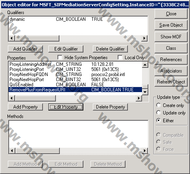Select the Either radio button
This screenshot has height=174, width=190.
click(x=159, y=120)
